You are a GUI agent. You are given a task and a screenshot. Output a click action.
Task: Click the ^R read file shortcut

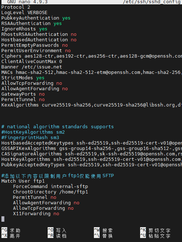(x=57, y=236)
